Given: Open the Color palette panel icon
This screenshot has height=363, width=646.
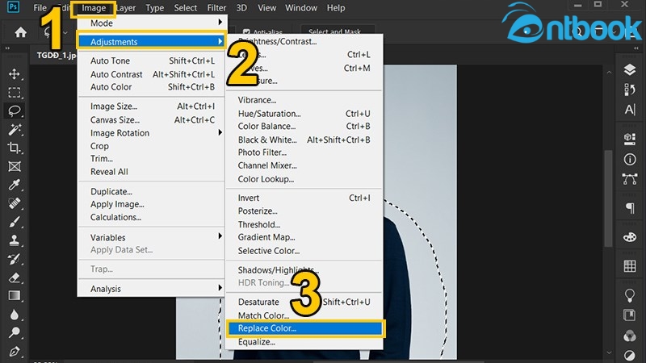Looking at the screenshot, I should coord(630,237).
